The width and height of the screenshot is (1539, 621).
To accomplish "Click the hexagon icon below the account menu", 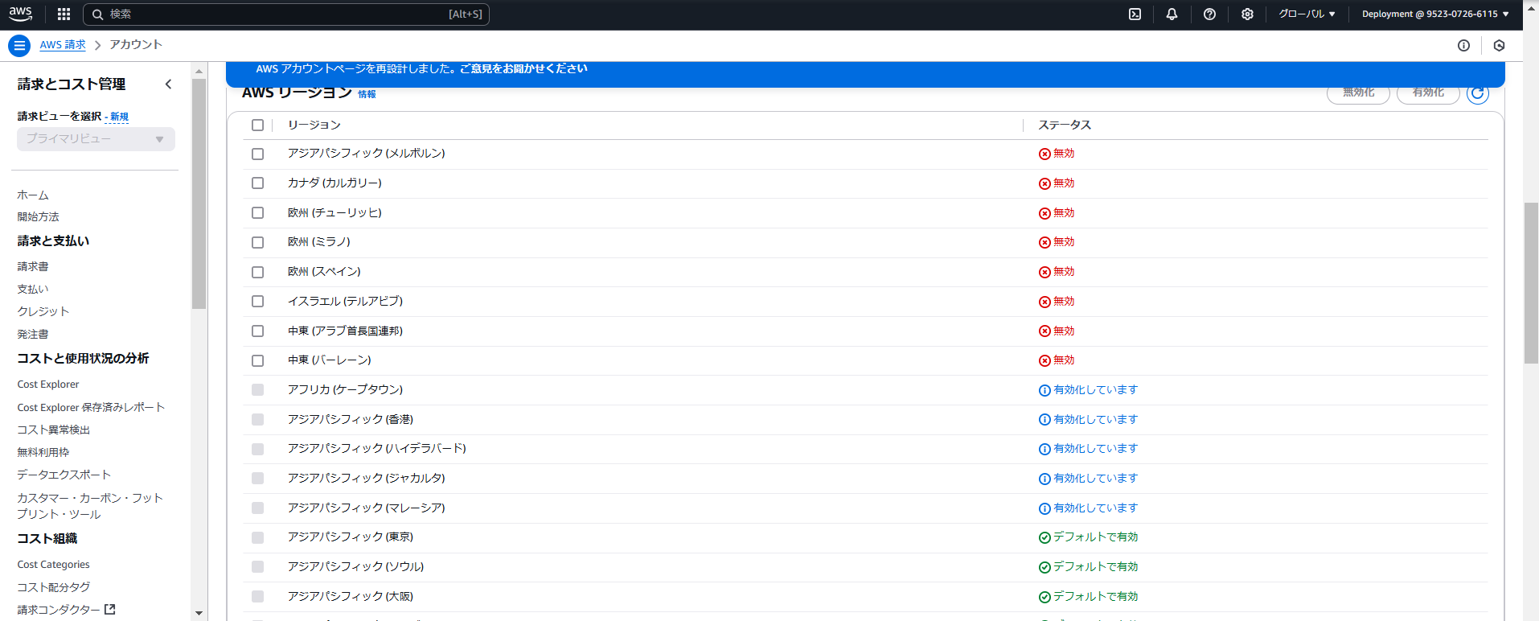I will [x=1499, y=46].
